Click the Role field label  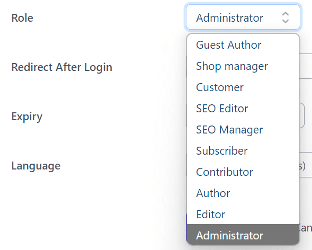click(x=22, y=18)
